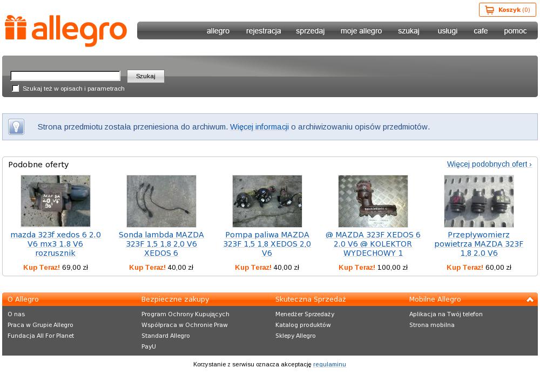540x375 pixels.
Task: Open the Przepływomierz powietrza thumbnail image
Action: (x=478, y=201)
